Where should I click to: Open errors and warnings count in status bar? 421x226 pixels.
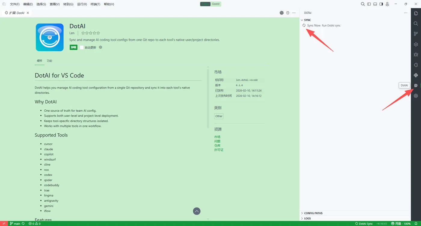click(35, 224)
